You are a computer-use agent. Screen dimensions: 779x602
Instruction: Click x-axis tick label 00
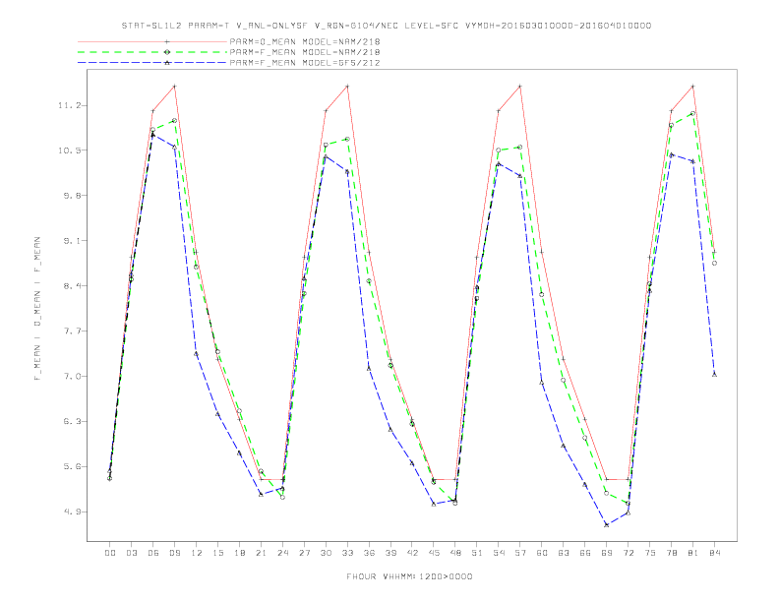[x=110, y=553]
